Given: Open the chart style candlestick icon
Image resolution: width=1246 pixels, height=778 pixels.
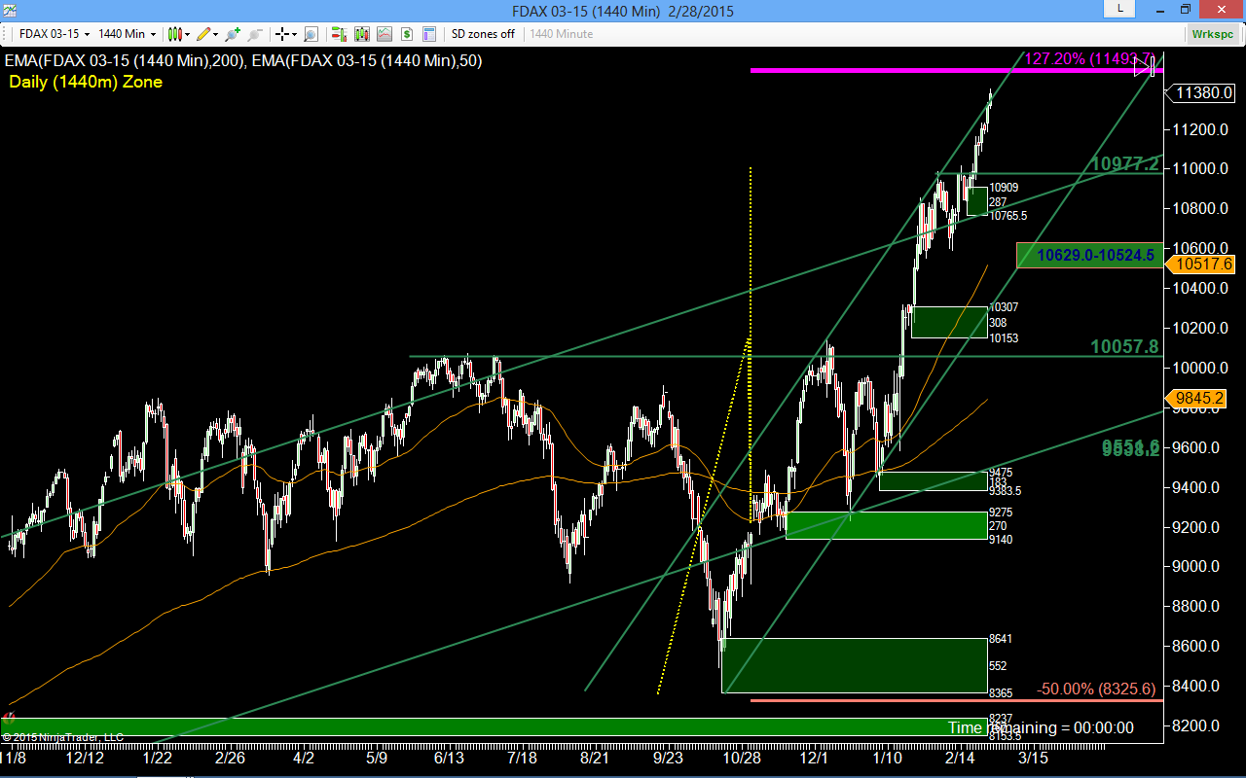Looking at the screenshot, I should click(x=175, y=34).
